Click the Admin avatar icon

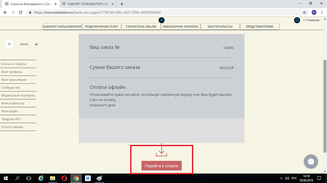point(9,44)
